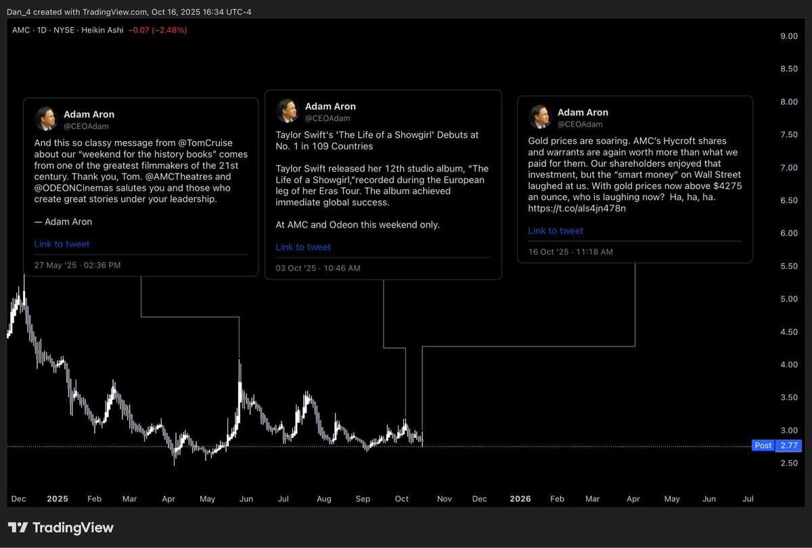Image resolution: width=812 pixels, height=548 pixels.
Task: Click the @CEOAdam handle in Tom Cruise tweet
Action: pyautogui.click(x=86, y=126)
